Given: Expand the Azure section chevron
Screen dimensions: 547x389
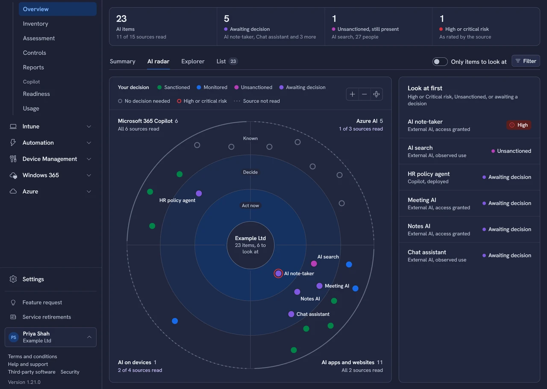Looking at the screenshot, I should pos(89,192).
